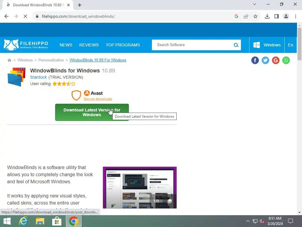Show hidden system tray icons
Viewport: 302px width, 227px height.
click(x=248, y=221)
